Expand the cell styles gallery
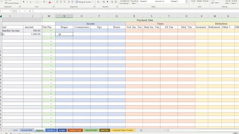239x134 pixels. 186,2
